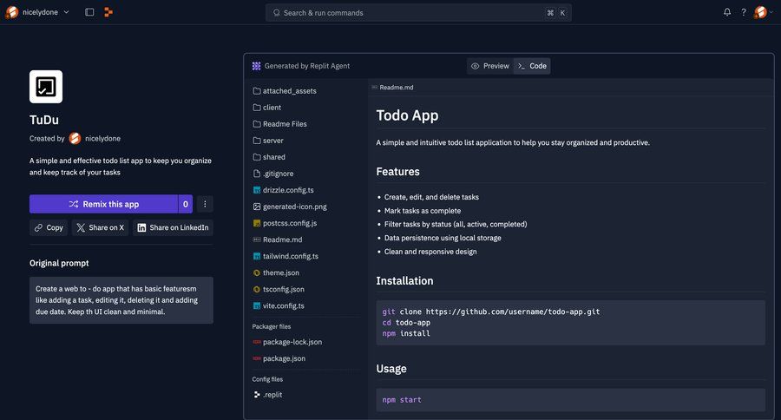Click the git clone command code block
The width and height of the screenshot is (781, 420).
click(x=571, y=322)
